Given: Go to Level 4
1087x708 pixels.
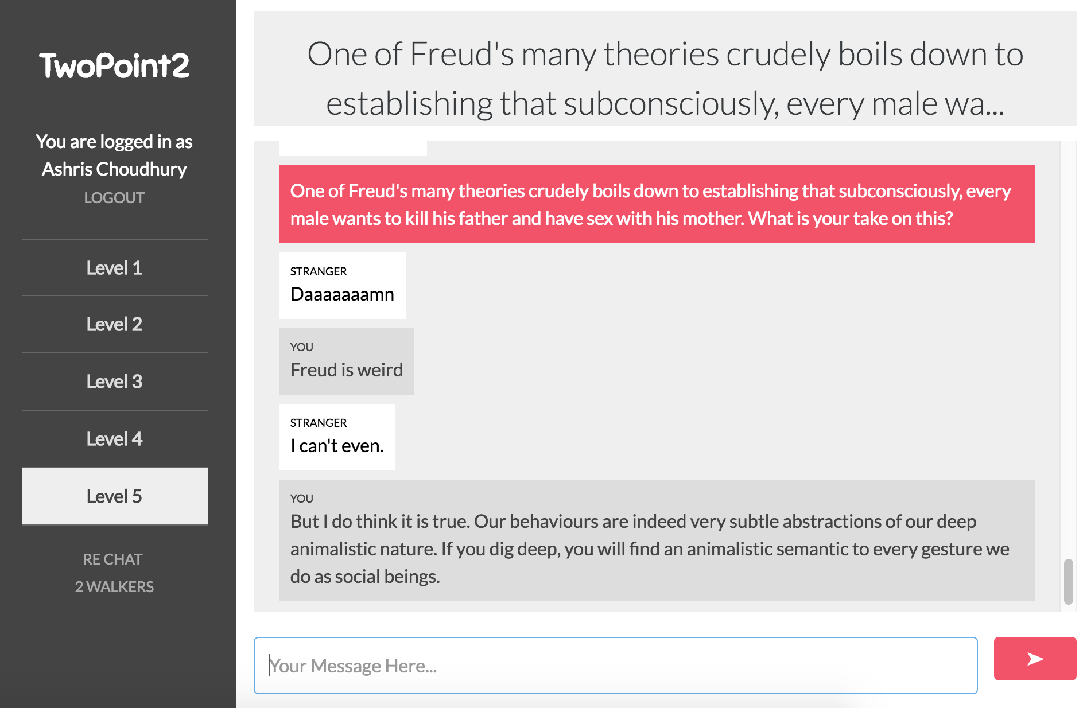Looking at the screenshot, I should [114, 439].
